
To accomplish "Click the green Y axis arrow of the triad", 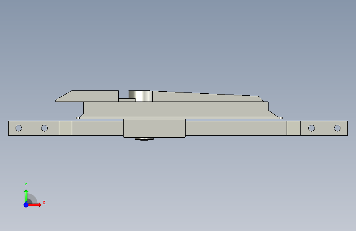I will (26, 196).
